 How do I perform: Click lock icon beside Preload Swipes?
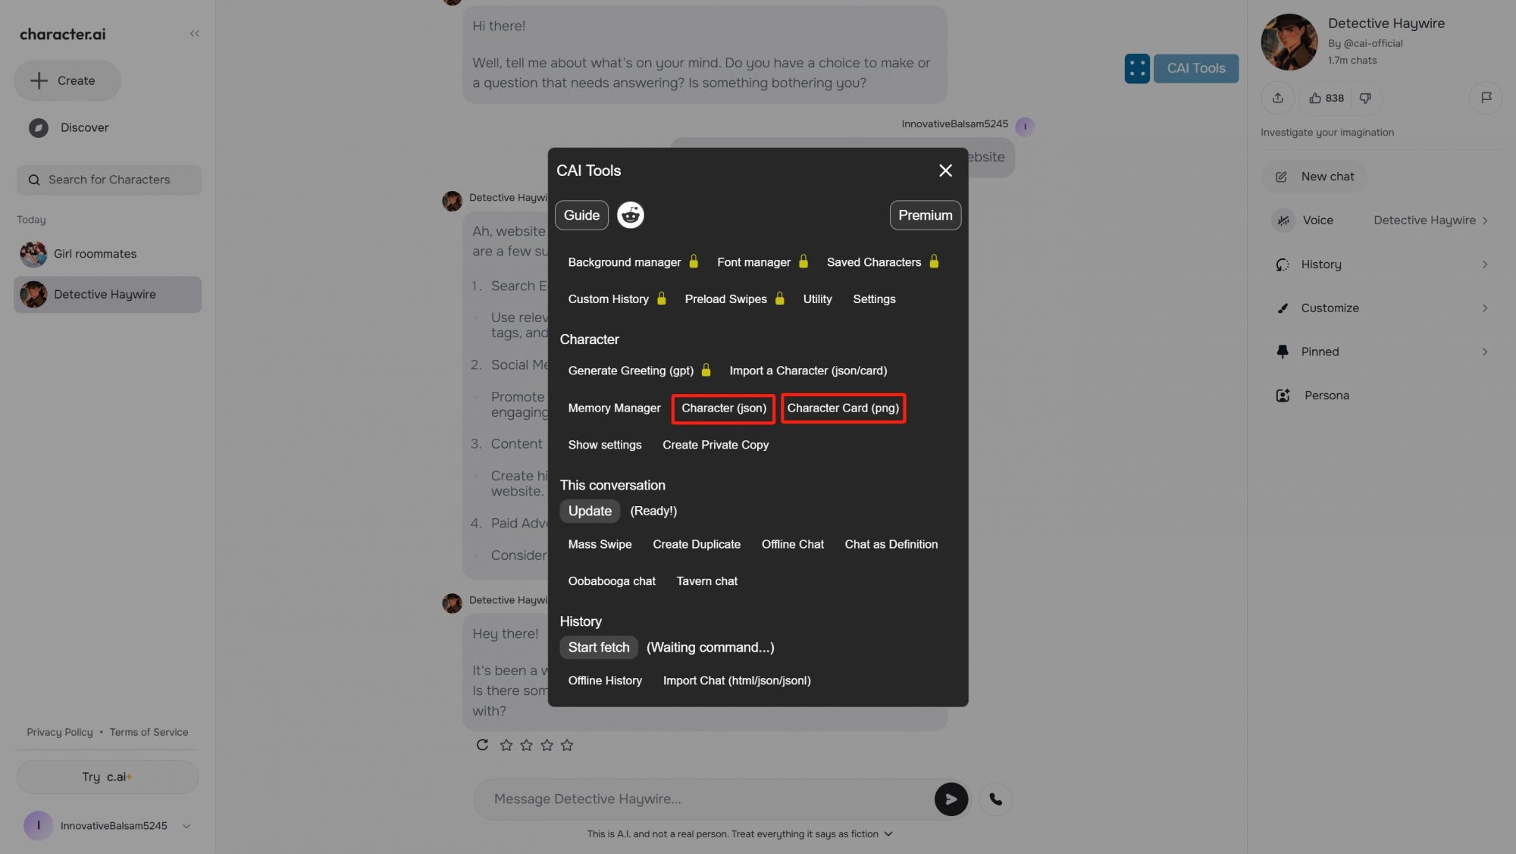[x=779, y=299]
